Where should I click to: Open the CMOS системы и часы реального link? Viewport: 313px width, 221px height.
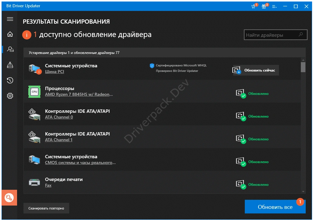coord(80,162)
